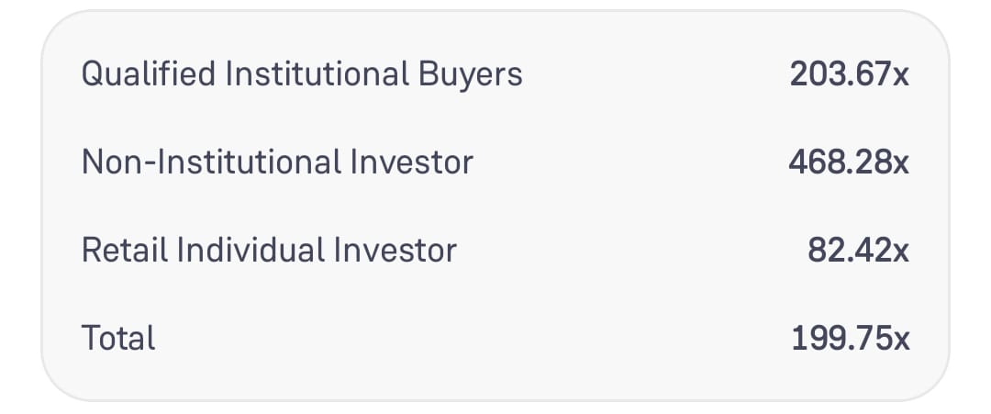Click the "82" digits in Retail value
Screen dimensions: 991x414
point(825,250)
